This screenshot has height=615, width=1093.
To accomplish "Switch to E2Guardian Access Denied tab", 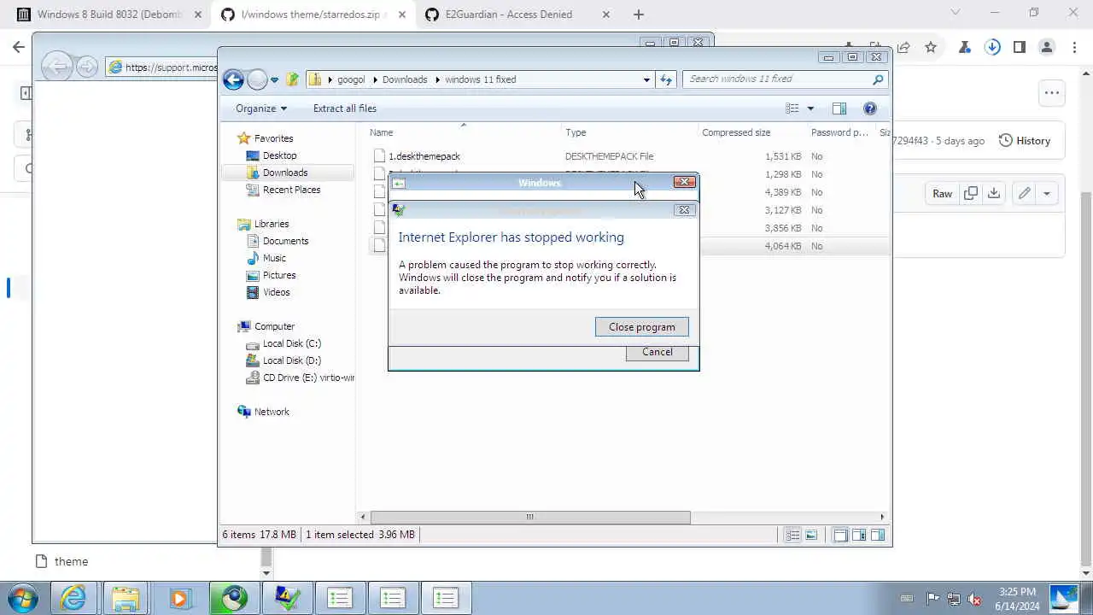I will pos(515,15).
